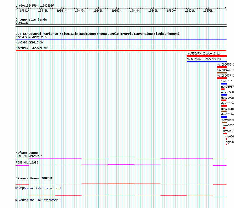234x208 pixels.
Task: Select the 19842k ruler position label
Action: coord(24,11)
